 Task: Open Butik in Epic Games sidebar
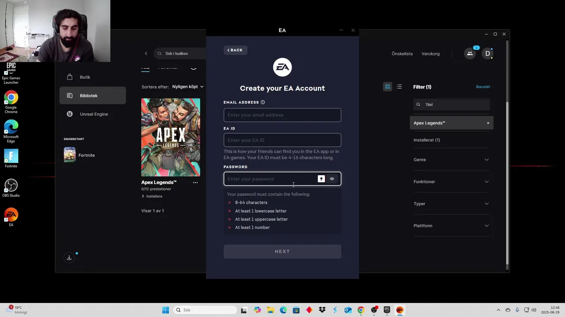tap(93, 77)
